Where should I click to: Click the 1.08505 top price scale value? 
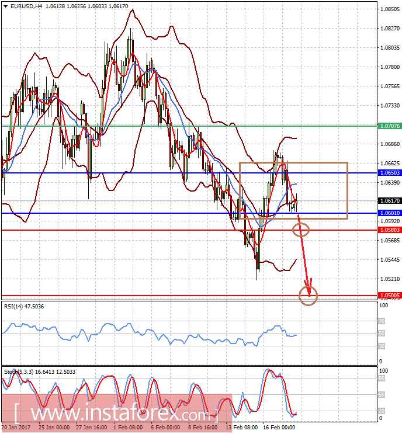tap(389, 9)
